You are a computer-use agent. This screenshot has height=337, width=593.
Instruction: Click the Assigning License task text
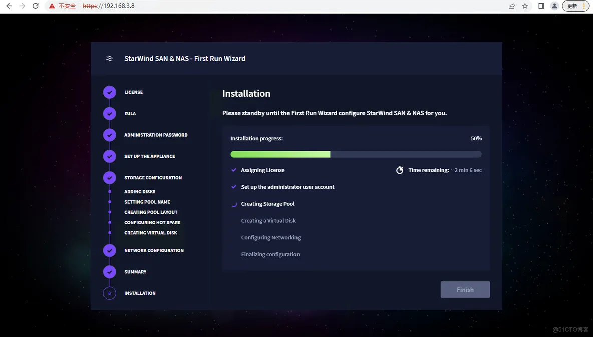coord(263,170)
